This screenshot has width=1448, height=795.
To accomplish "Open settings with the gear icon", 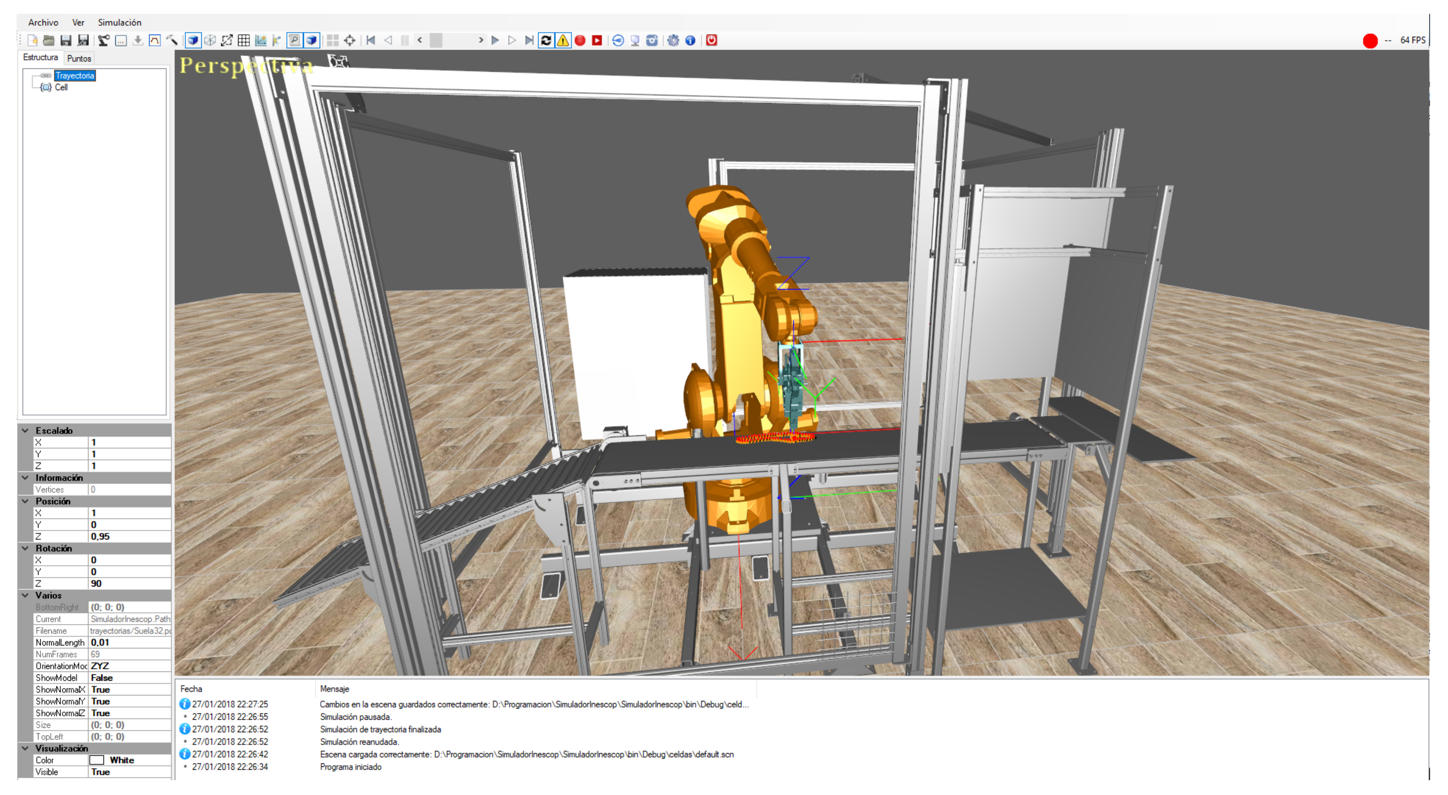I will tap(673, 41).
